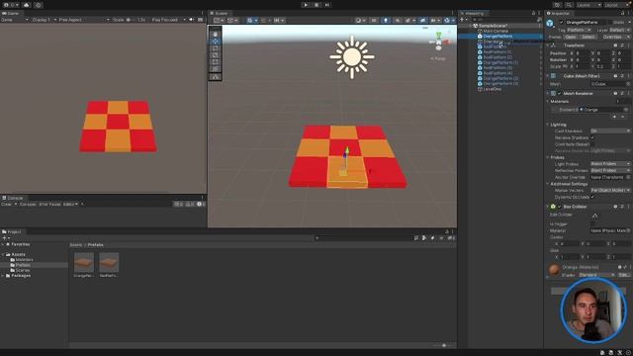Open the Light Probes dropdown
The width and height of the screenshot is (633, 356).
(610, 164)
